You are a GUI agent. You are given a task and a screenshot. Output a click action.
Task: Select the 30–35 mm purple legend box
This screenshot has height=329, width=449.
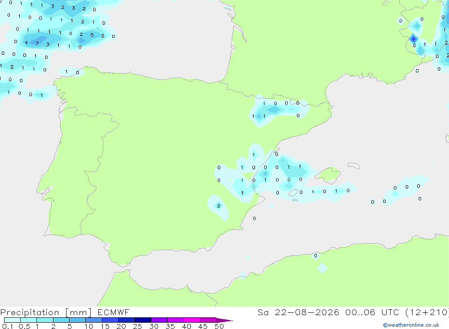click(x=159, y=320)
